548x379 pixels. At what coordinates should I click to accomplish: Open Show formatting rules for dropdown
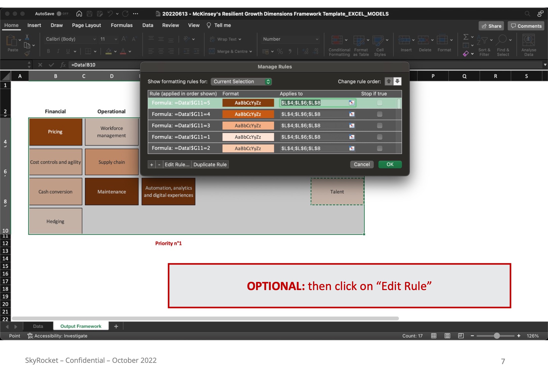241,82
